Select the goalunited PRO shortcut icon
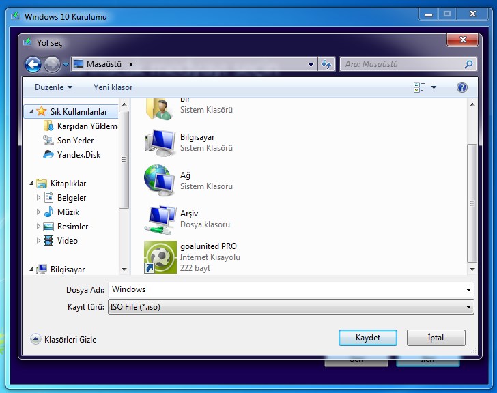 coord(160,257)
